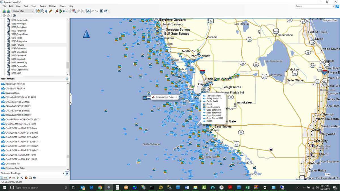Viewport: 340px width, 191px height.
Task: Open the Edit menu
Action: click(11, 6)
